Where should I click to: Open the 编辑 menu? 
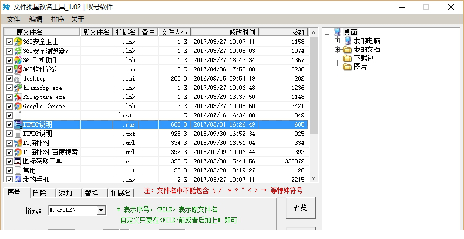tap(36, 19)
